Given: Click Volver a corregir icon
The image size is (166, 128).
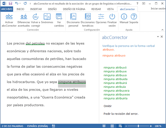Looking at the screenshot, I should [x=35, y=17].
